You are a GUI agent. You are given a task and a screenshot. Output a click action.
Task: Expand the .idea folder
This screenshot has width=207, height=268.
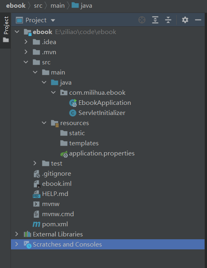coord(26,42)
